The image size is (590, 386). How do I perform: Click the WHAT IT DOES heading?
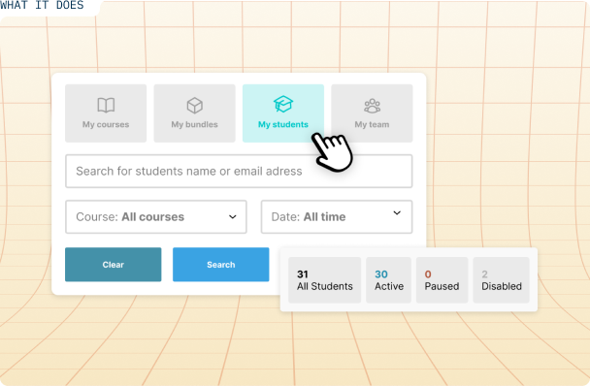pyautogui.click(x=42, y=5)
